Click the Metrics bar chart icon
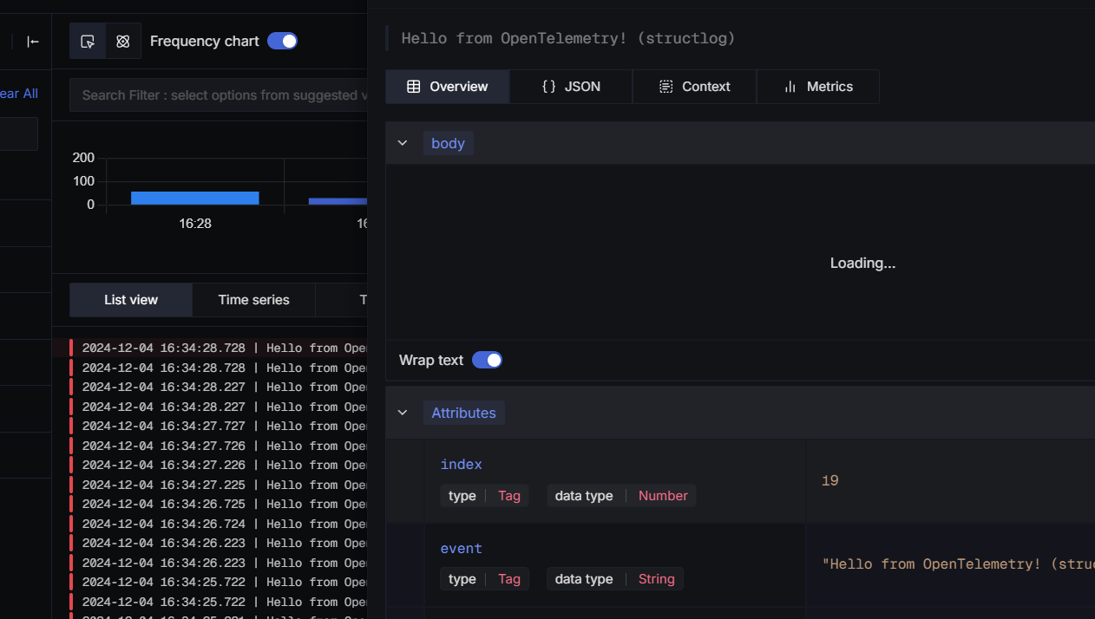The height and width of the screenshot is (619, 1095). coord(790,87)
